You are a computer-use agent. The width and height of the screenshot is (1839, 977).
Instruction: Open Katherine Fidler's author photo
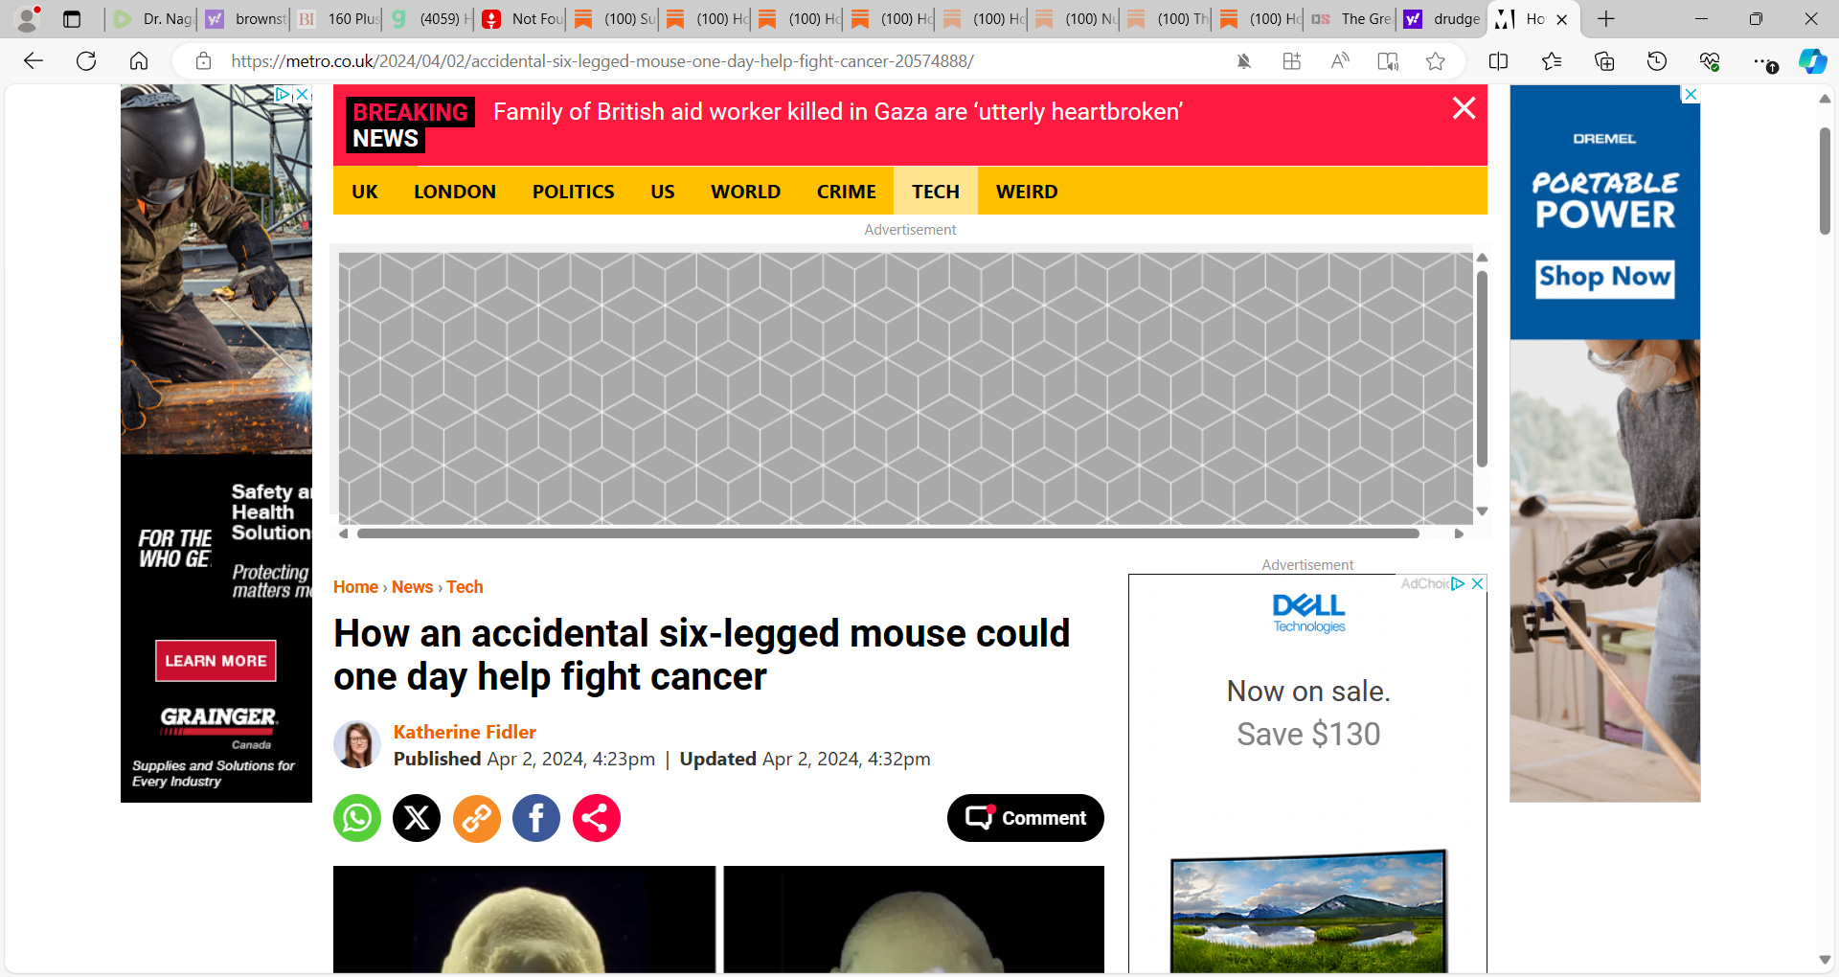357,744
